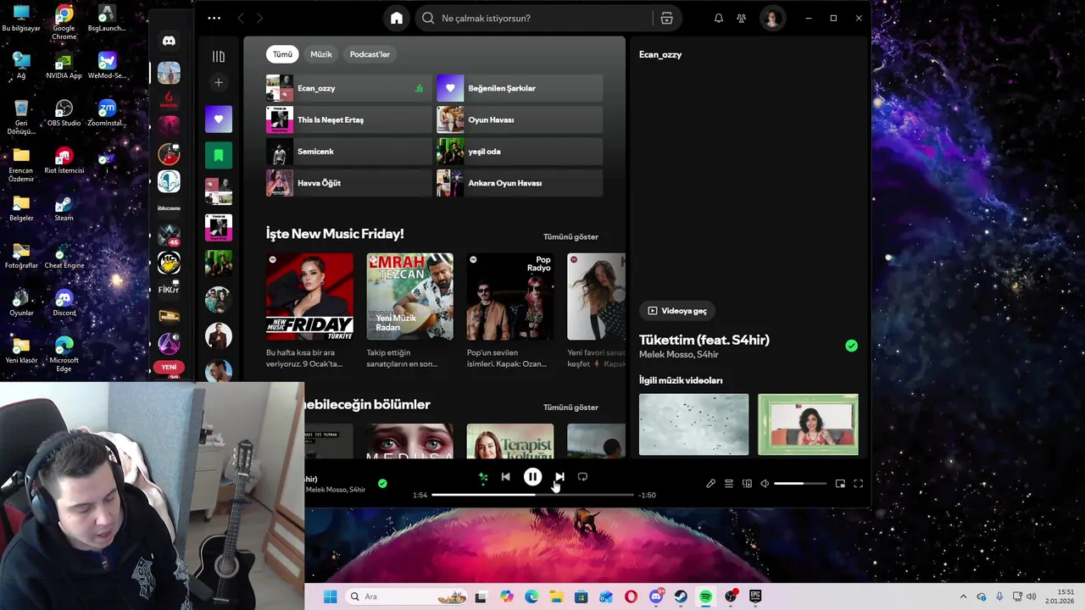This screenshot has height=610, width=1085.
Task: Pause the current song
Action: click(532, 477)
